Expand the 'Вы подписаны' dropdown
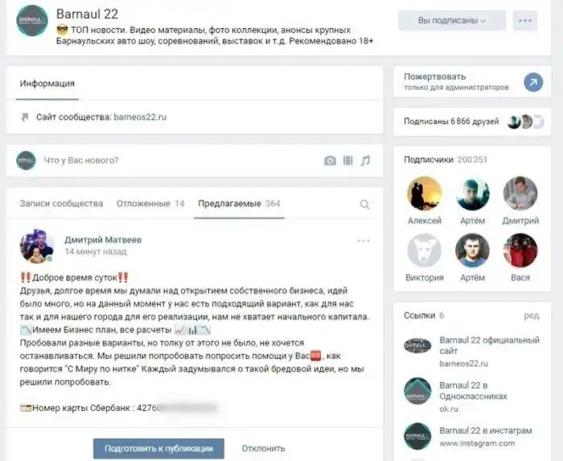 (x=452, y=21)
